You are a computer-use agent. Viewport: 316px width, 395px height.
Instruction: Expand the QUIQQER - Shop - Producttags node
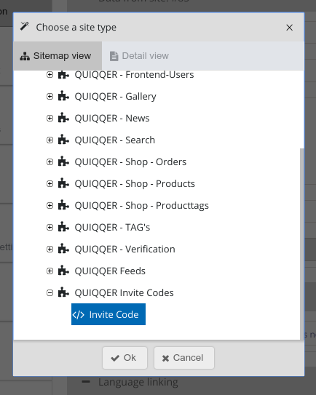tap(50, 206)
